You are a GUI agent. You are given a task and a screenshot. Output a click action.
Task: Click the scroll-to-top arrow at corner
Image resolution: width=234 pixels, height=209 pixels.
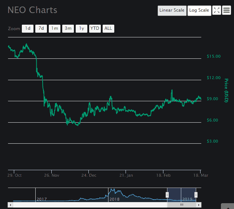tap(228, 207)
